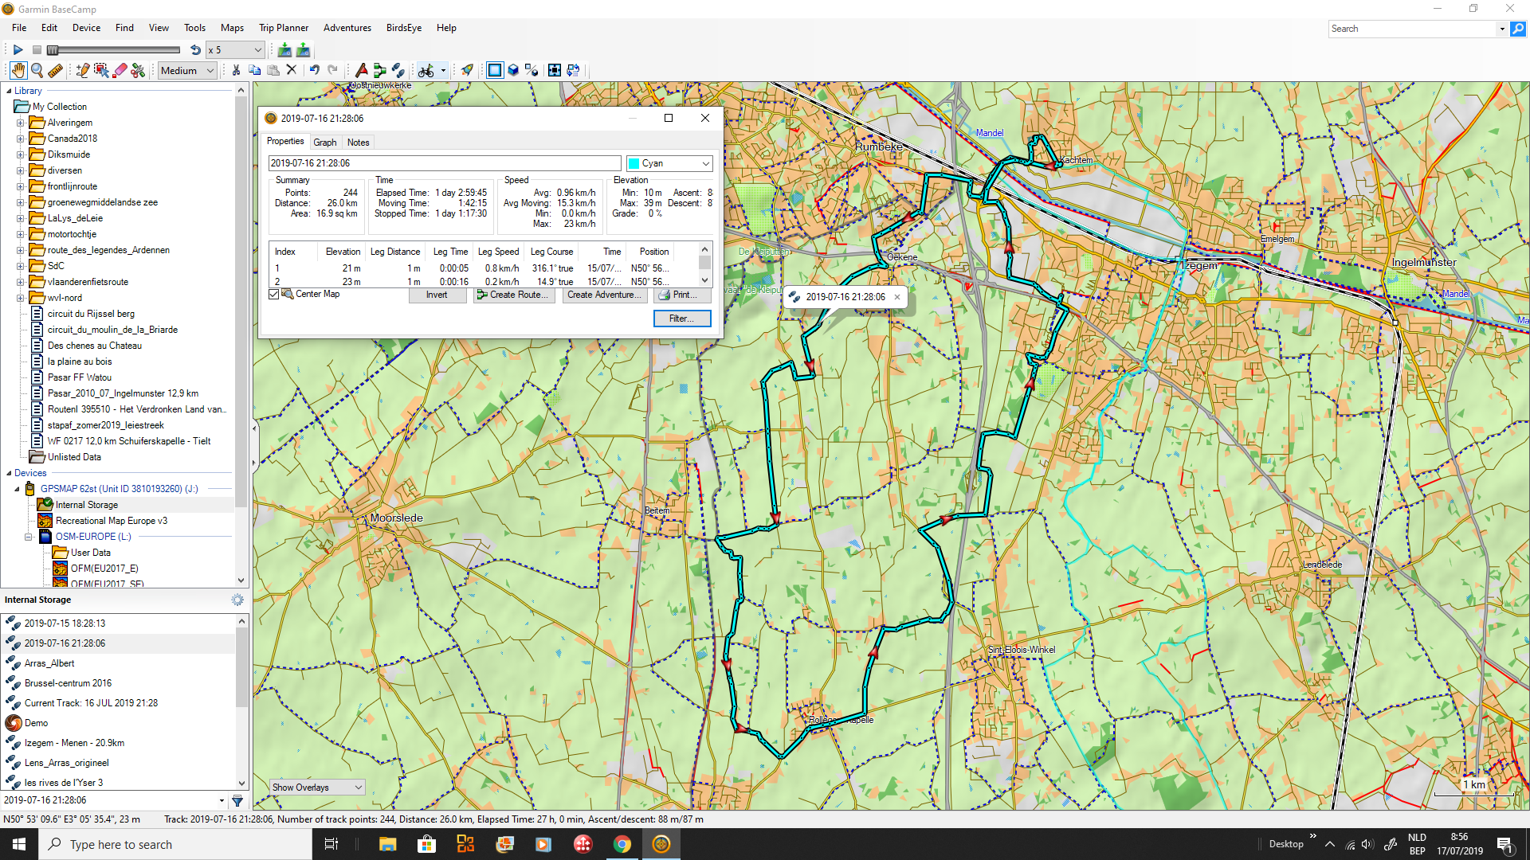Click the Delete X icon in toolbar
The width and height of the screenshot is (1530, 860).
292,70
